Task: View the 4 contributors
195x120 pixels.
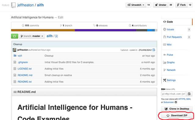Action: (x=137, y=26)
